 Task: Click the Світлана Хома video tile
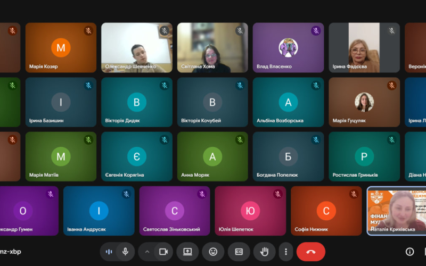212,47
